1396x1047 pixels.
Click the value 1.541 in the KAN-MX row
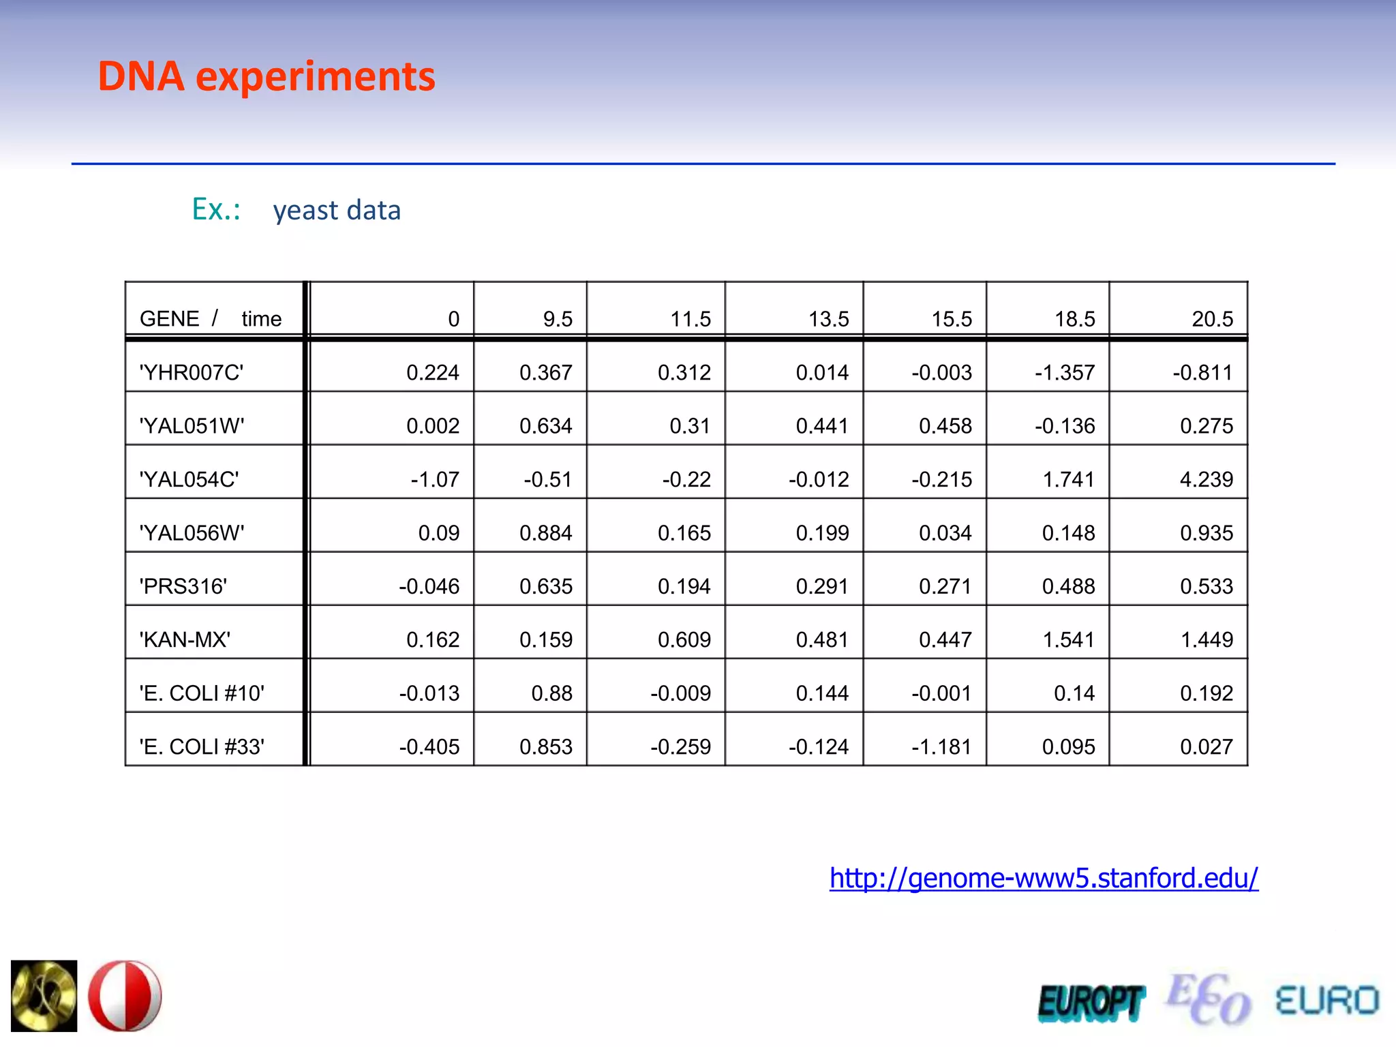click(1069, 639)
